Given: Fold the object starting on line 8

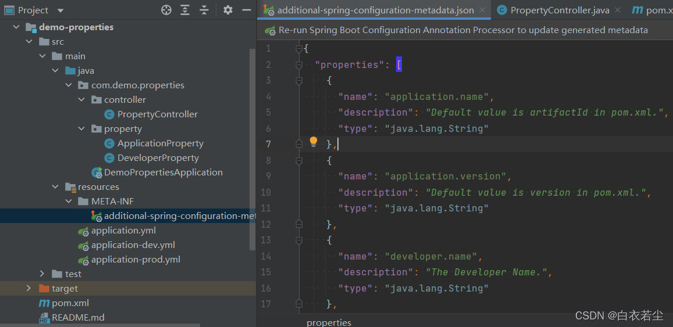Looking at the screenshot, I should (x=299, y=160).
